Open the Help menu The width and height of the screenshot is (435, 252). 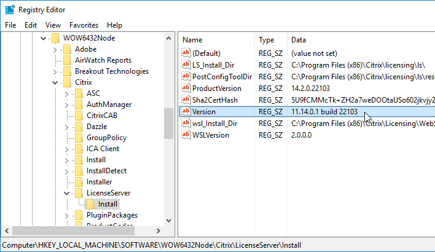click(114, 25)
